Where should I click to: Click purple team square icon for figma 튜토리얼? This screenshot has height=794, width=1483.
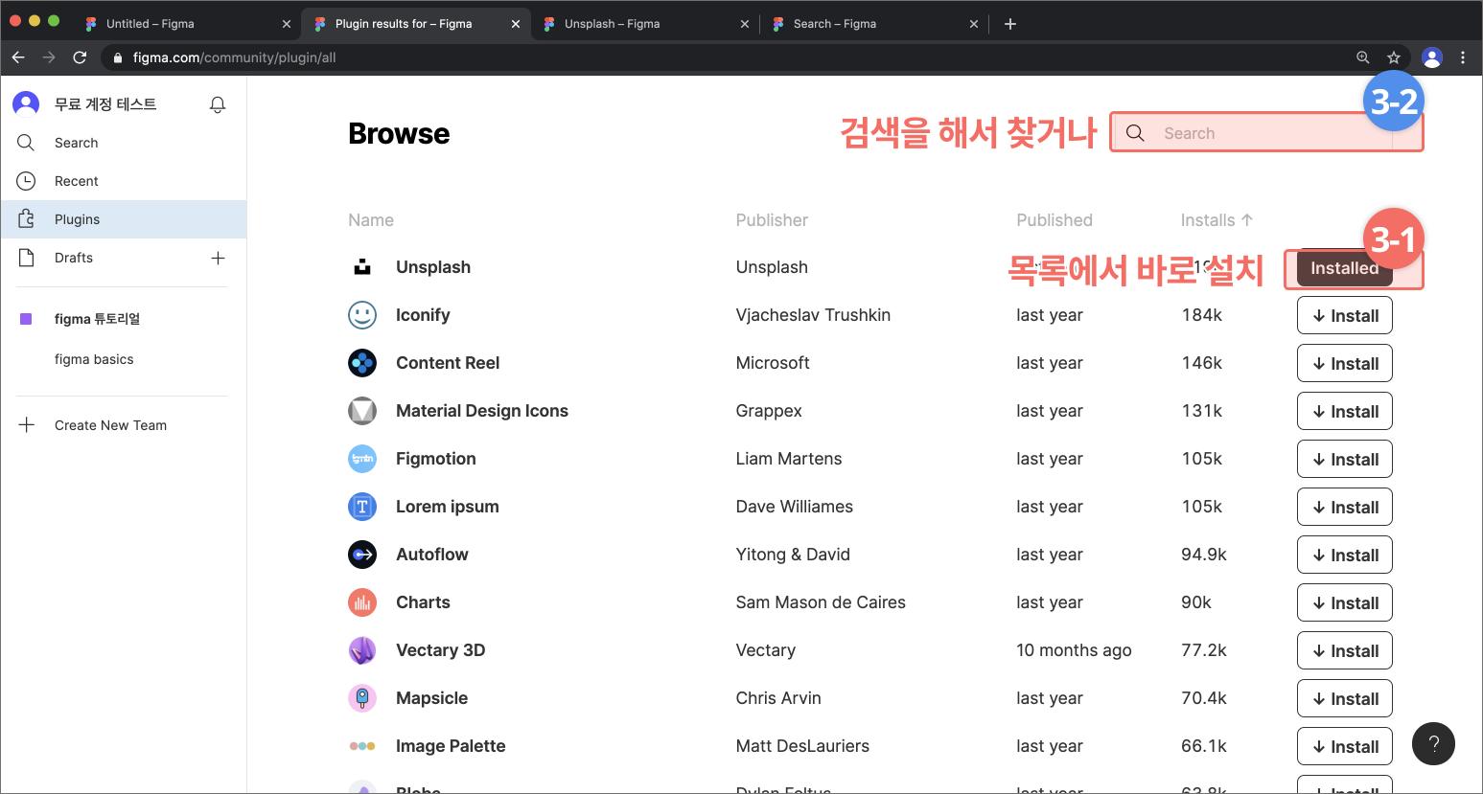tap(26, 319)
